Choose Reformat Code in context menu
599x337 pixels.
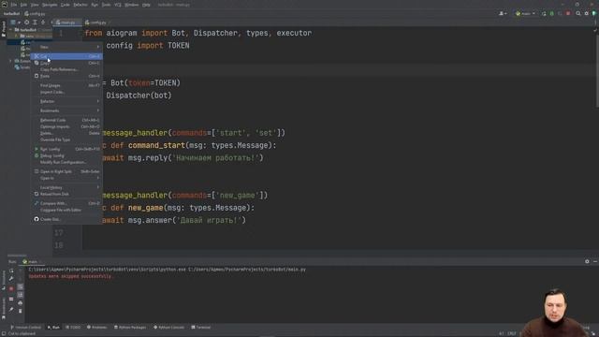point(66,120)
